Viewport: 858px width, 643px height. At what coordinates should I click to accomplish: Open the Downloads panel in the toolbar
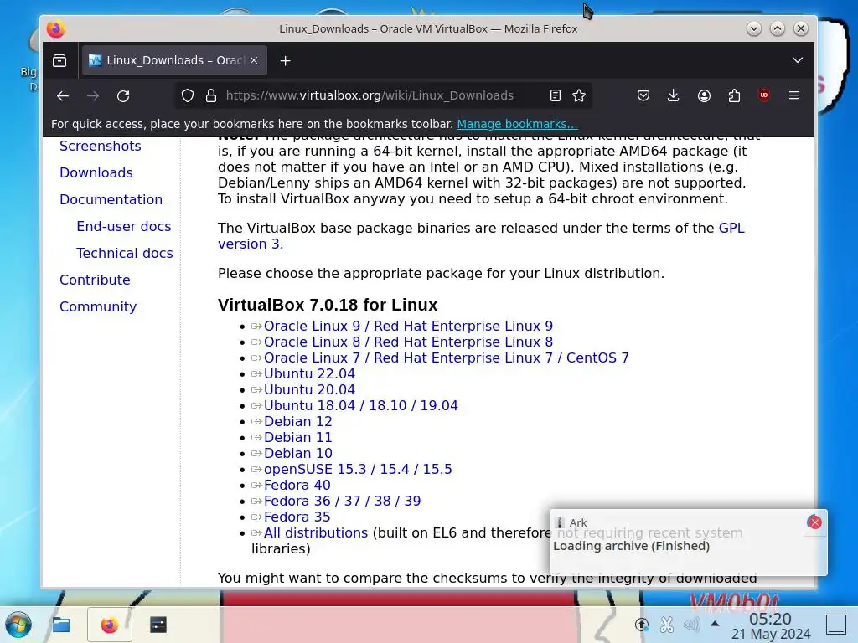[674, 95]
